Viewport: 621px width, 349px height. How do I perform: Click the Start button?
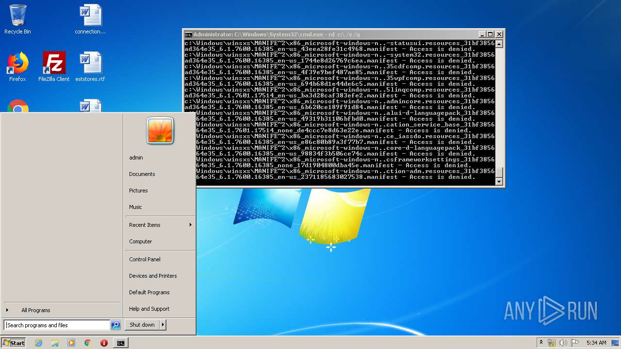pyautogui.click(x=14, y=343)
